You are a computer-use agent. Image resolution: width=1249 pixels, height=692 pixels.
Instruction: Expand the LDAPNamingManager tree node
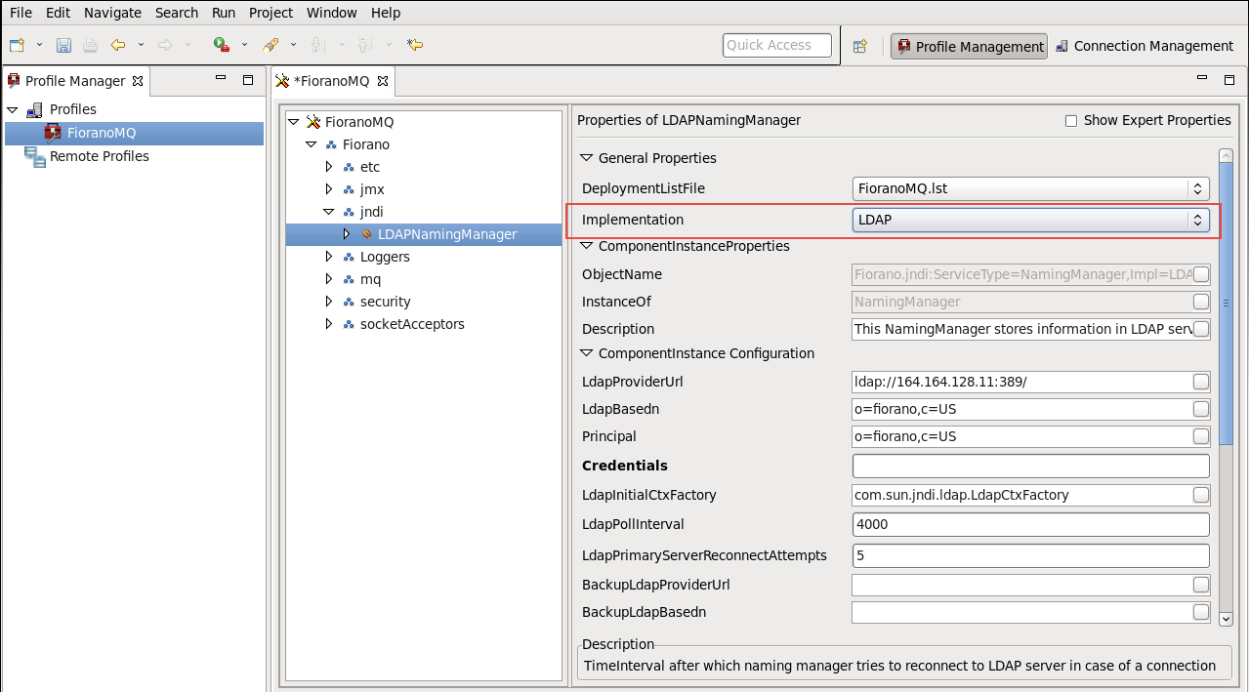(x=346, y=234)
